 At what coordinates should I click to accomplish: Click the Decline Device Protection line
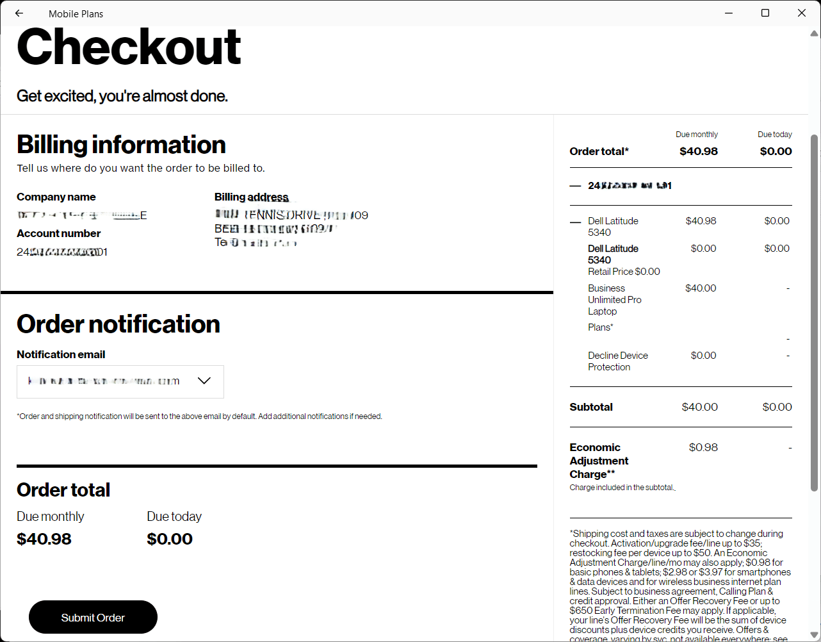(617, 361)
